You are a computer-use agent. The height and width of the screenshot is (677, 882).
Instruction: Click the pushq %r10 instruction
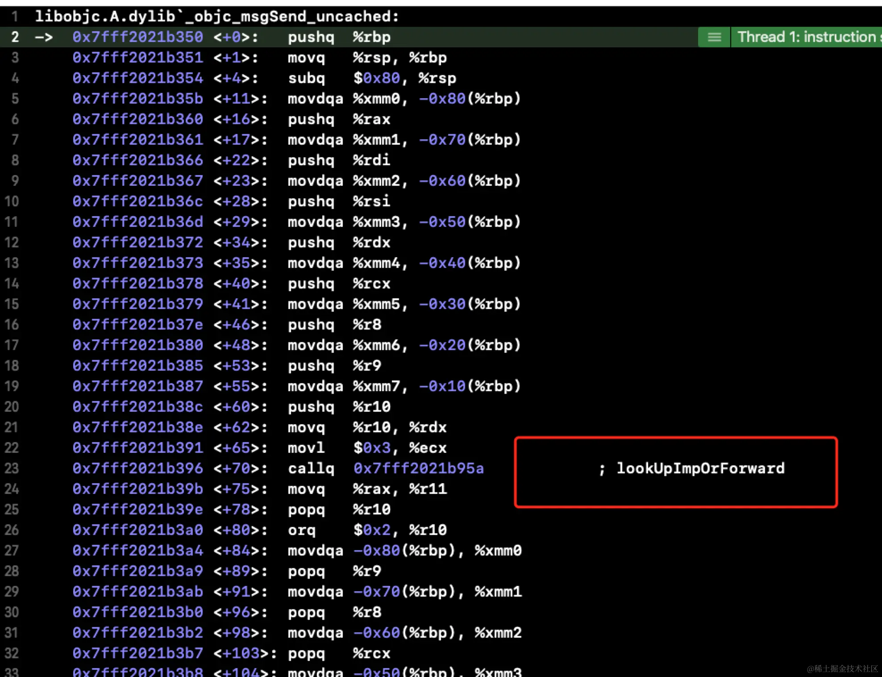point(339,407)
